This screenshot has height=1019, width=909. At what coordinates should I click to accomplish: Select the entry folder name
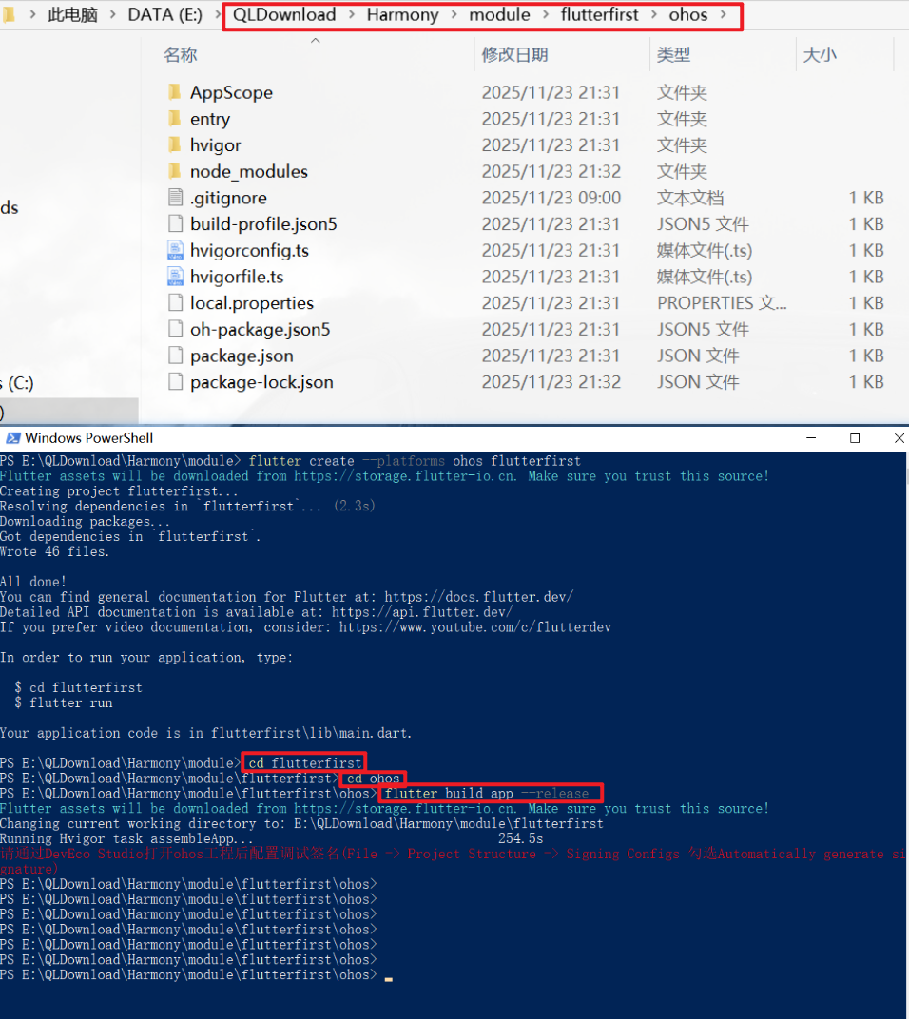pos(210,118)
